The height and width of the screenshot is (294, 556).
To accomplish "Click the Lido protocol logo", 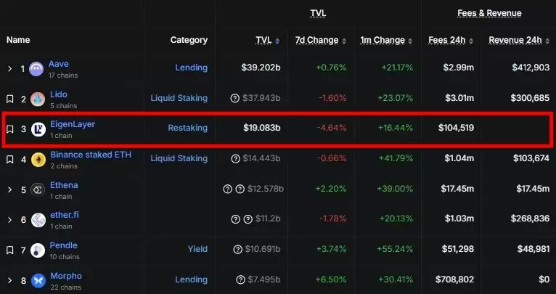I will click(38, 99).
